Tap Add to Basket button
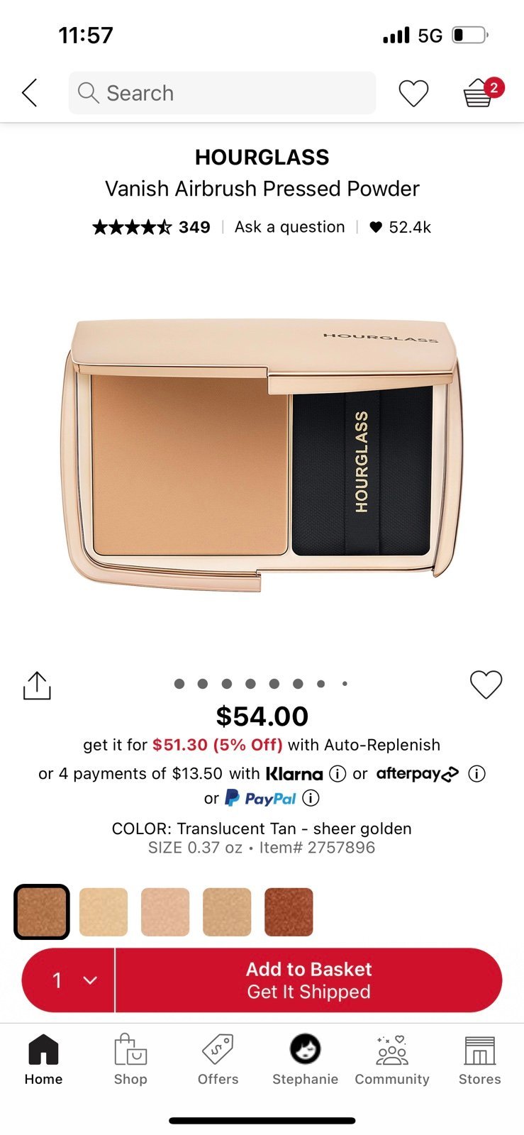Image resolution: width=524 pixels, height=1135 pixels. pos(308,980)
